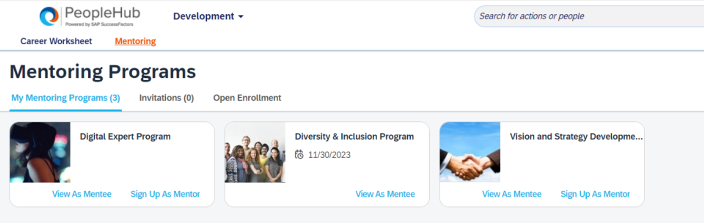Select My Mentoring Programs tab
Screen dimensions: 704x223
click(65, 98)
